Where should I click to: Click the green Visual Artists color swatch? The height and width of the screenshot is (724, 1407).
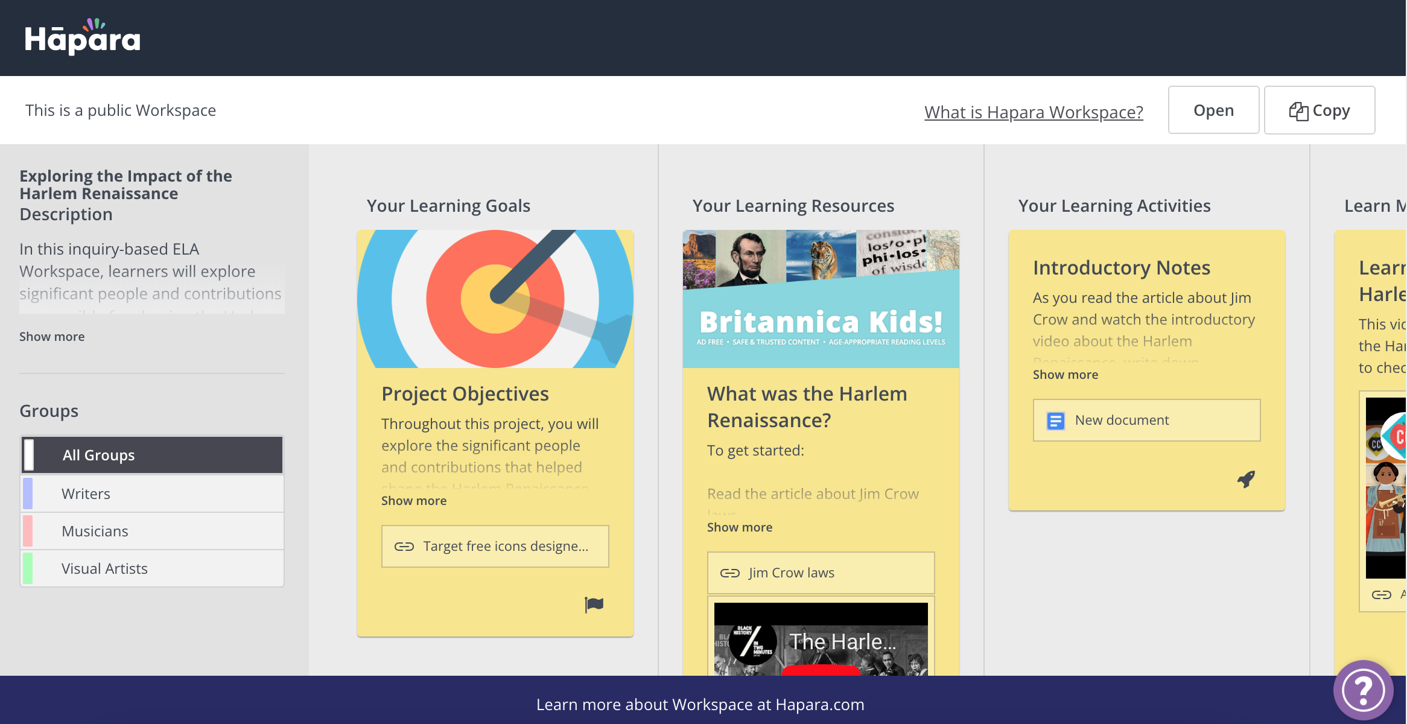27,568
